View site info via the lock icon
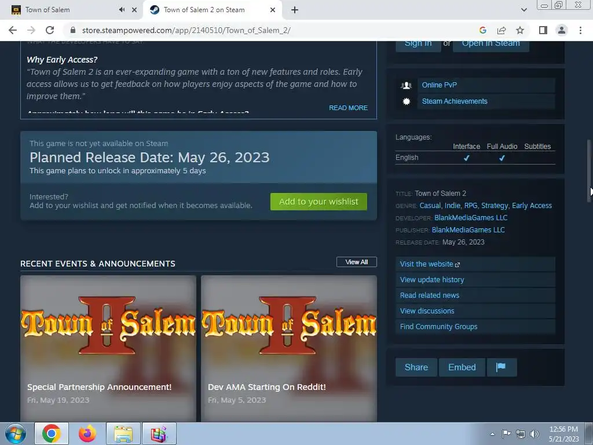Image resolution: width=593 pixels, height=445 pixels. [x=73, y=30]
